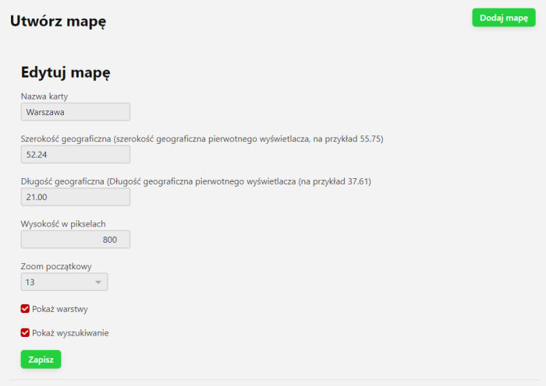This screenshot has width=546, height=386.
Task: Click the Szerokość geograficzna label
Action: [x=66, y=139]
